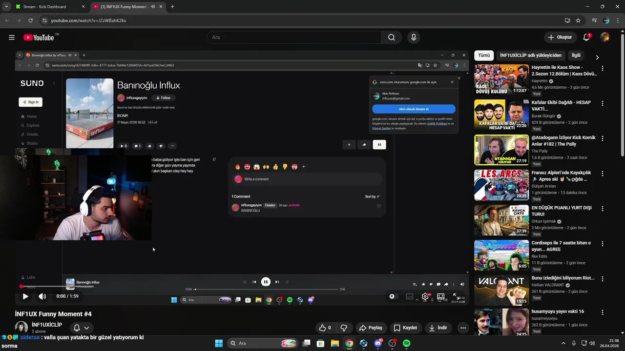This screenshot has height=351, width=625.
Task: Open Windows Start menu
Action: (x=219, y=343)
